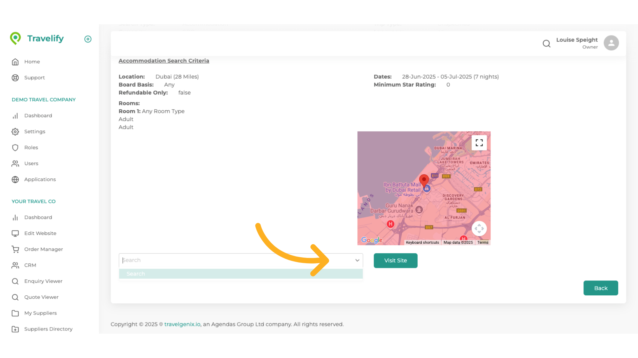638x358 pixels.
Task: Expand the Search dropdown chevron
Action: click(x=357, y=261)
